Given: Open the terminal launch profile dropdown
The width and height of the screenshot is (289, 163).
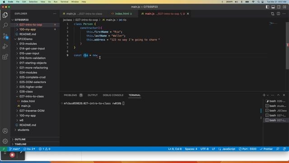Looking at the screenshot, I should pyautogui.click(x=268, y=95).
